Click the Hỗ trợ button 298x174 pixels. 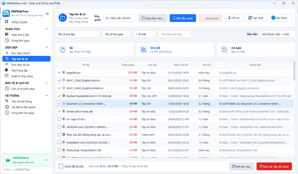234,18
